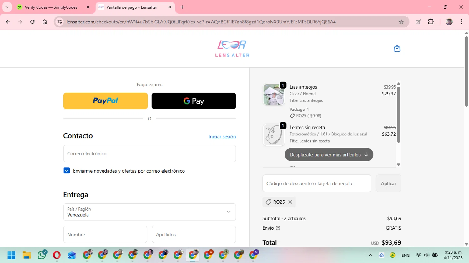Click the $93,69 total amount
The width and height of the screenshot is (469, 263).
click(x=391, y=242)
